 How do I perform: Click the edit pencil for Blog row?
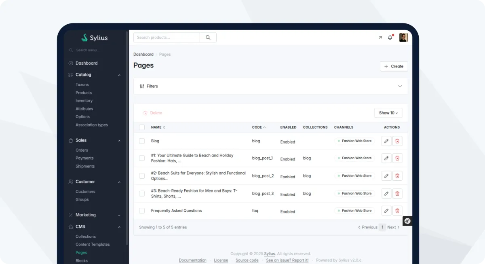[386, 141]
